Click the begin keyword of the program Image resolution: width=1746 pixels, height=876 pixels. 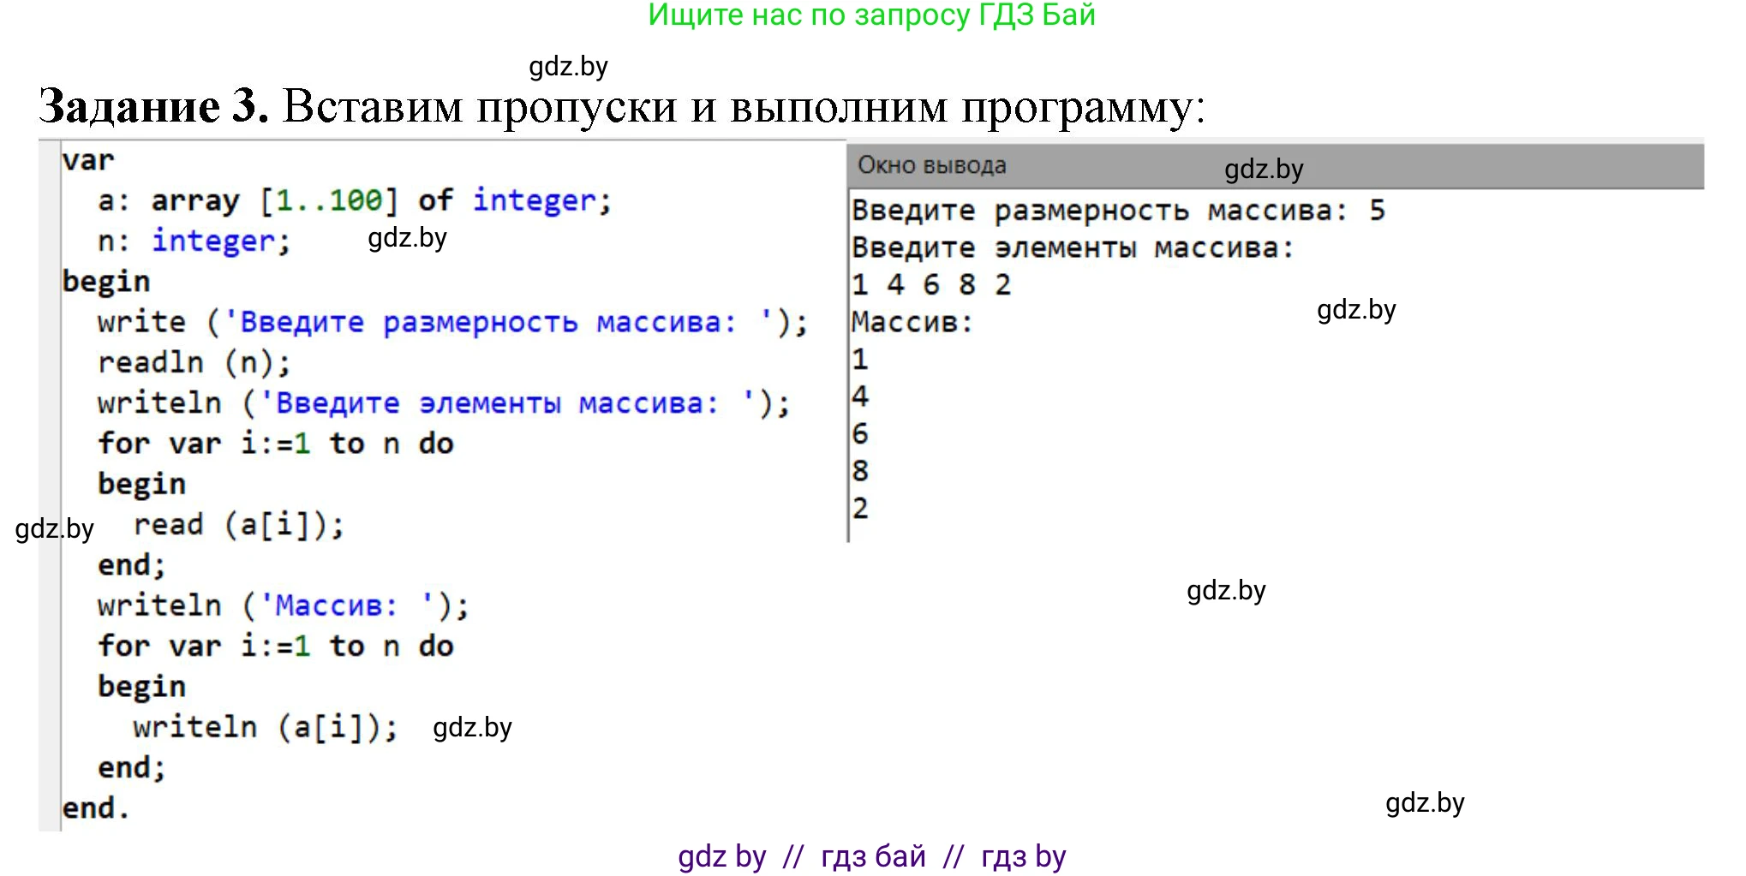pyautogui.click(x=106, y=280)
